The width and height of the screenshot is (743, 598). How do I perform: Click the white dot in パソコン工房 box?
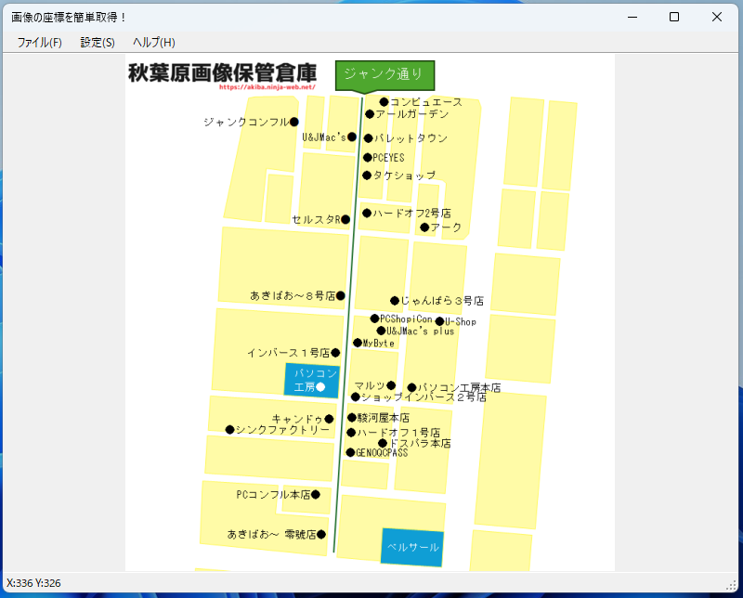click(x=320, y=386)
